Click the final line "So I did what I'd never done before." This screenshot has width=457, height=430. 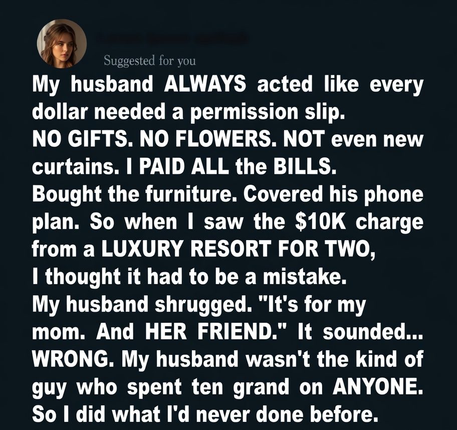coord(204,414)
